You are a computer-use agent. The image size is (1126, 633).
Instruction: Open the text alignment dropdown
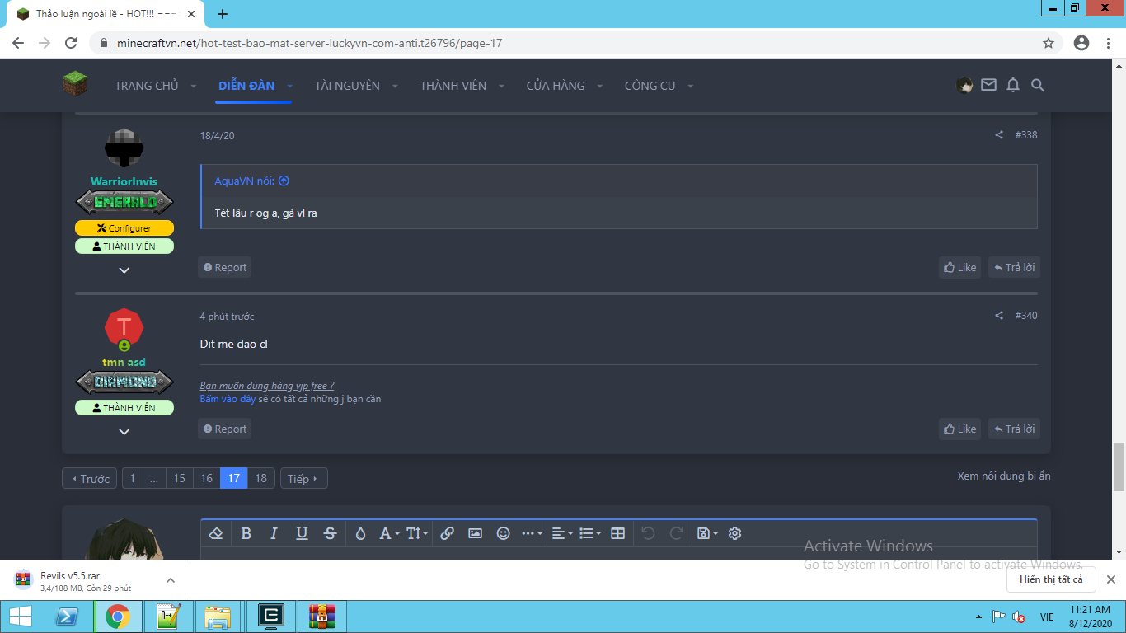pos(562,533)
